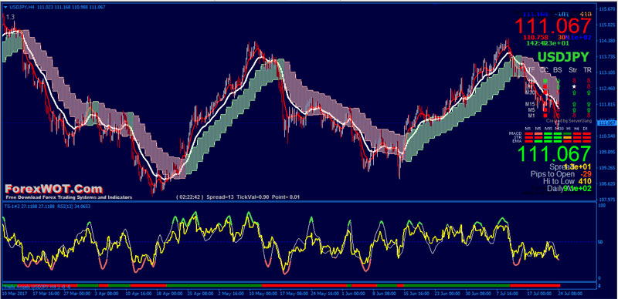This screenshot has width=618, height=299.
Task: Click the Pips to Open label
Action: click(552, 173)
